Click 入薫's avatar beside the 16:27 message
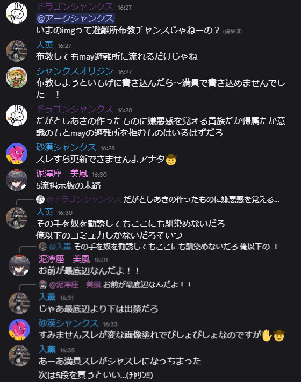 (x=17, y=51)
